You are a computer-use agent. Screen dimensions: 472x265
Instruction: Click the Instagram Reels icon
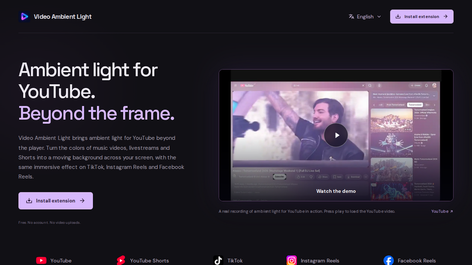point(292,261)
